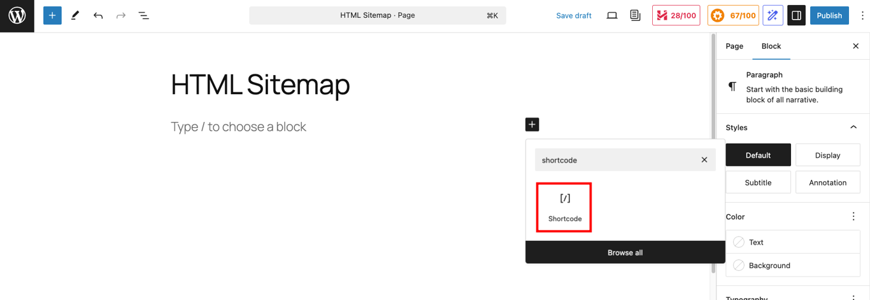
Task: Open the Text color picker
Action: 793,242
